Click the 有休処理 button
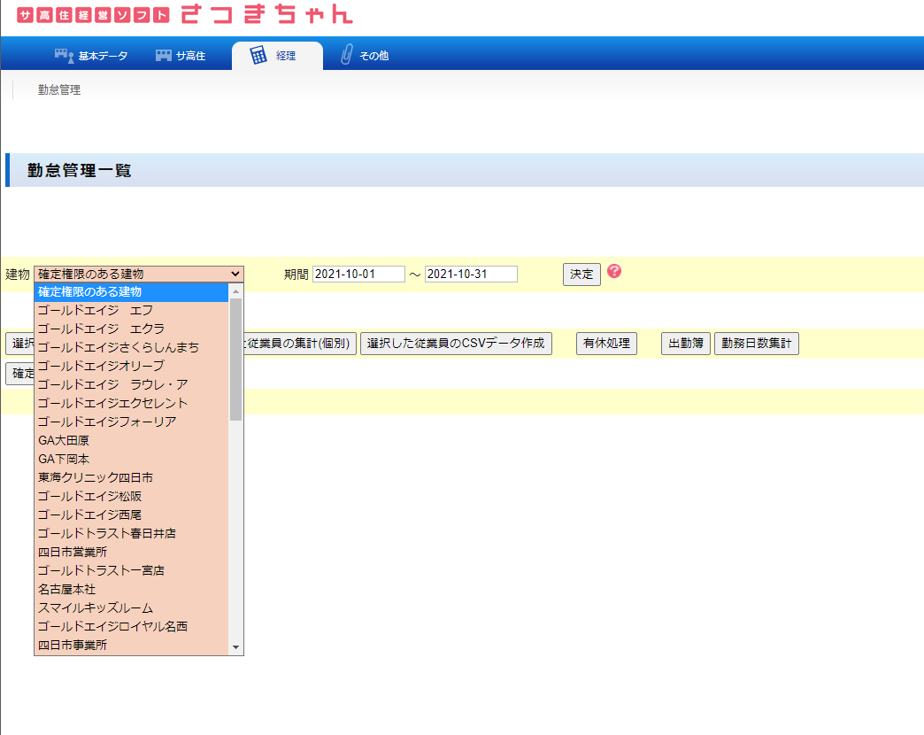This screenshot has width=924, height=735. (x=606, y=344)
